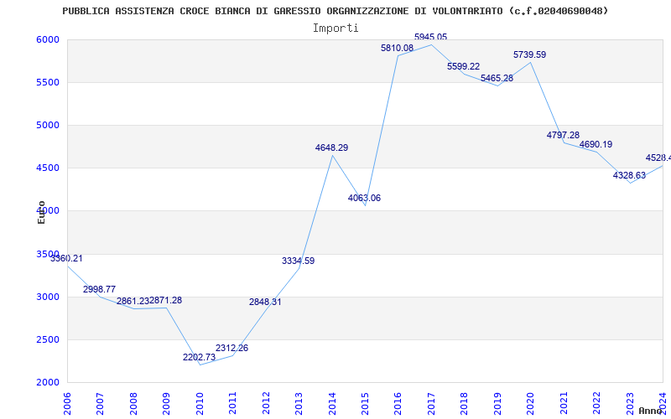The image size is (671, 419).
Task: Click the chart title with c.f.02040690048
Action: point(335,11)
